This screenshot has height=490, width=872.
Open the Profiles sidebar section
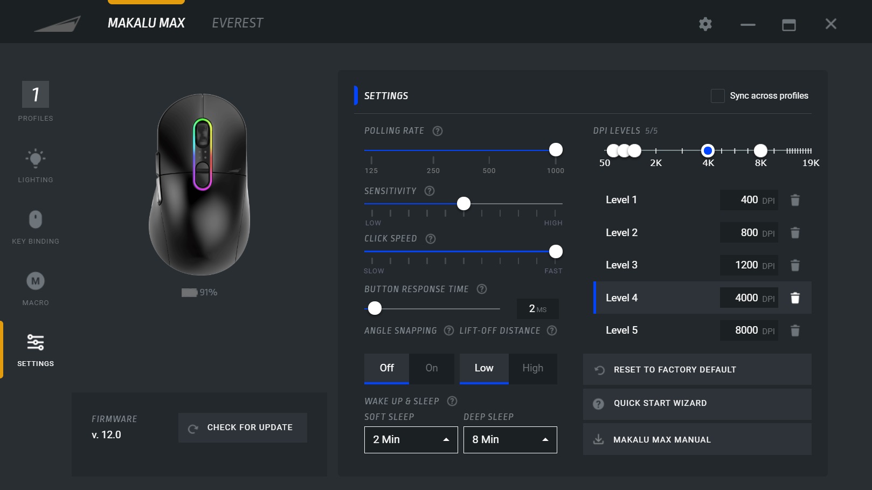click(x=36, y=101)
